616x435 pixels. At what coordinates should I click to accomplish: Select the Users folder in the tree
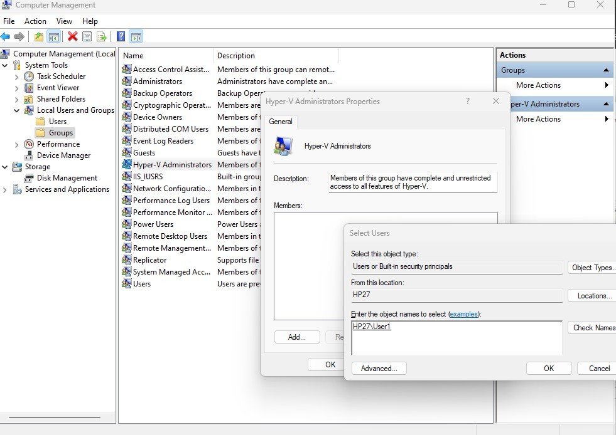[58, 122]
